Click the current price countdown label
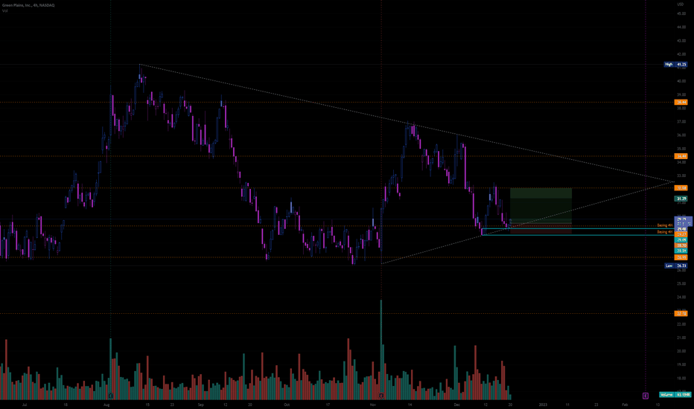Viewport: 694px width, 409px height. point(683,221)
